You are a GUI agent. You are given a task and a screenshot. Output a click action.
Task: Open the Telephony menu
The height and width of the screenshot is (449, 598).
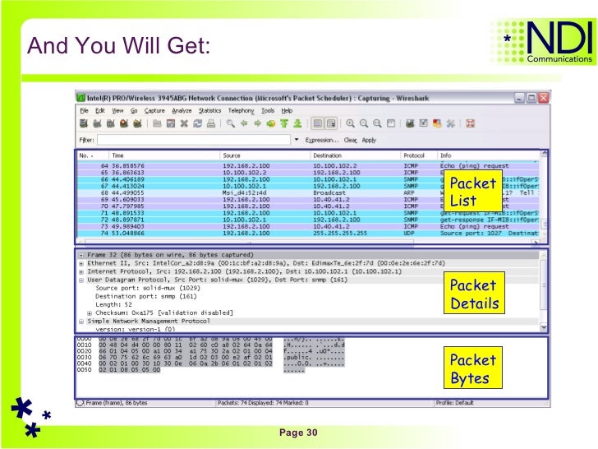241,111
